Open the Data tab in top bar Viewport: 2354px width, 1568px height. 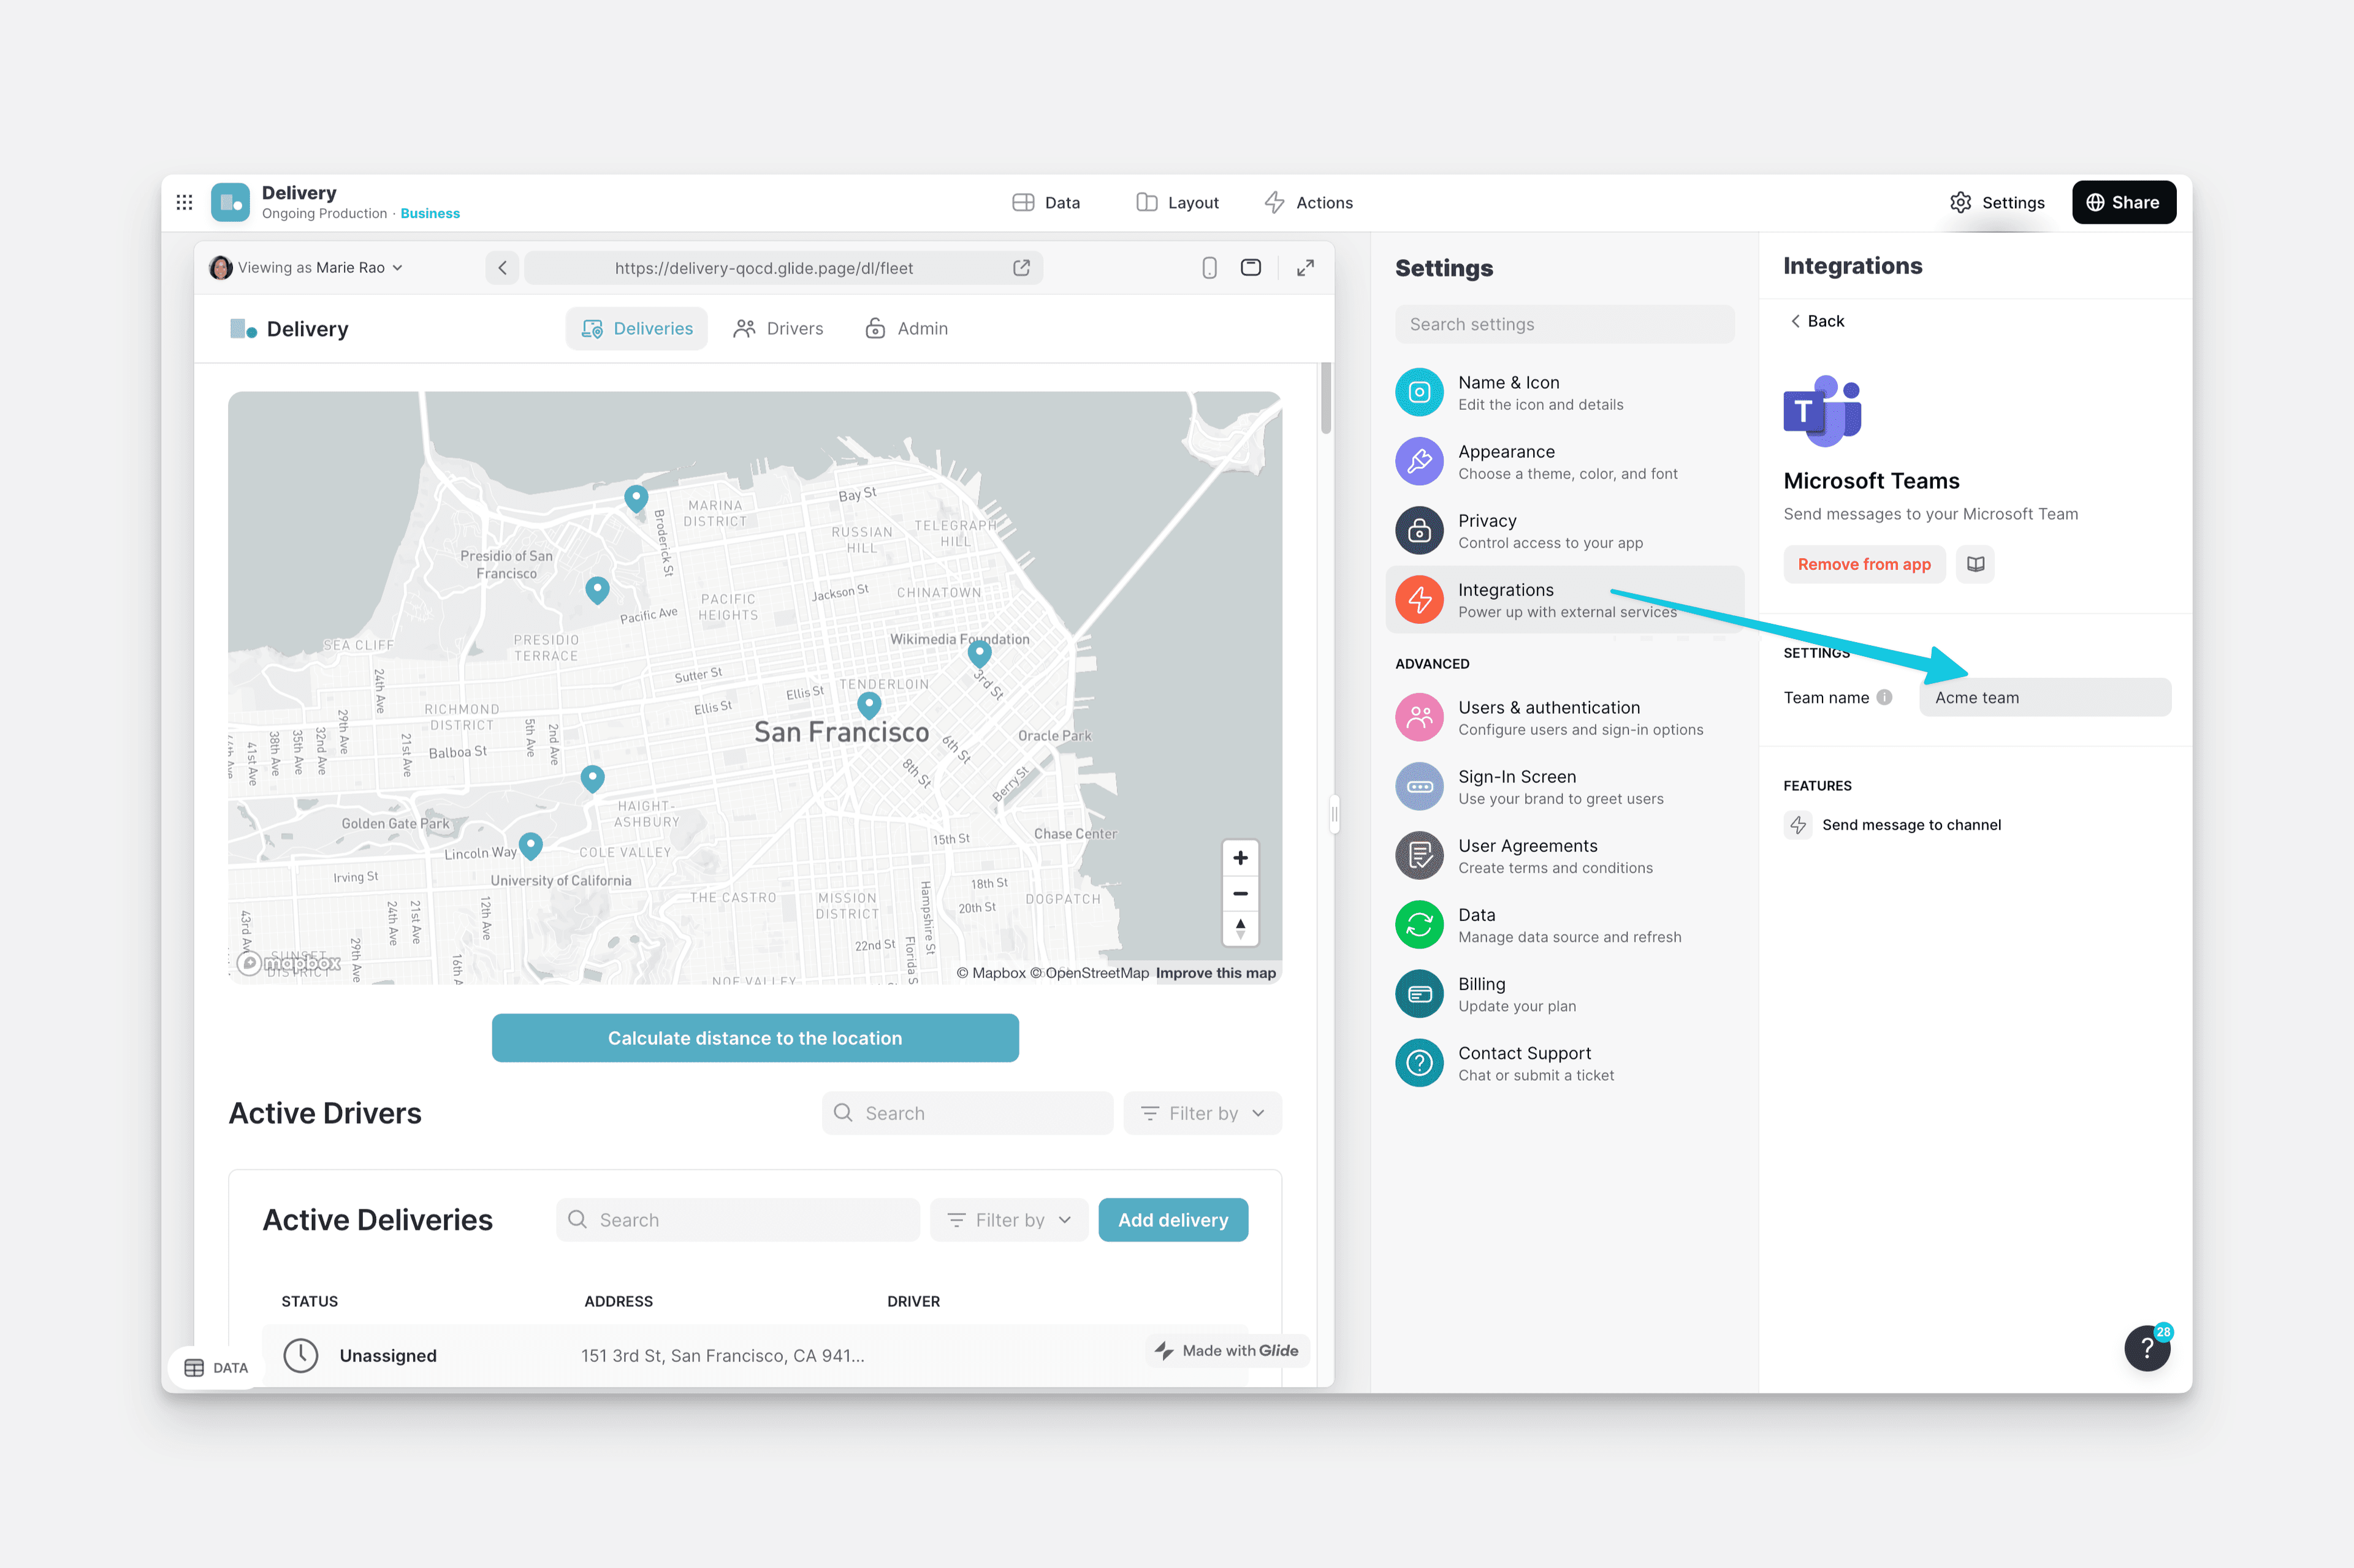(1046, 202)
